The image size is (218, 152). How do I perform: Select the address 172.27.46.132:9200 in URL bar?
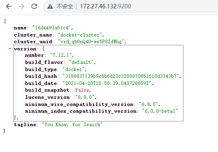tap(105, 6)
